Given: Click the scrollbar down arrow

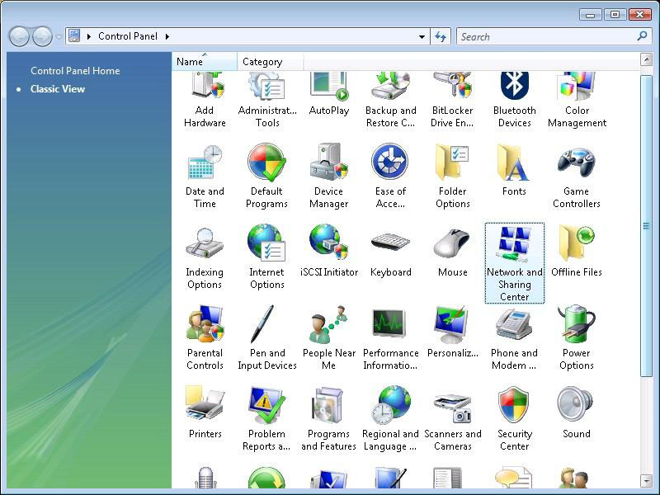Looking at the screenshot, I should point(646,480).
